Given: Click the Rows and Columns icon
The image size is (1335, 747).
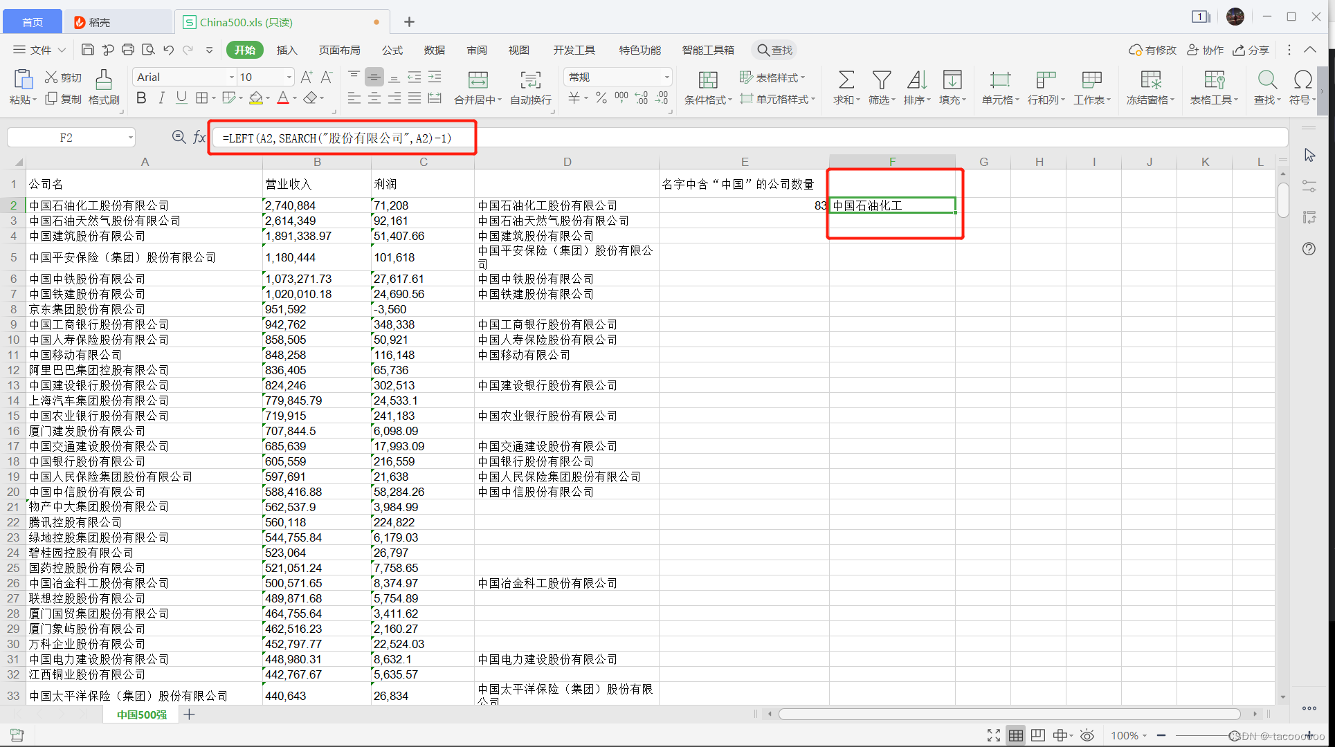Looking at the screenshot, I should pyautogui.click(x=1046, y=80).
